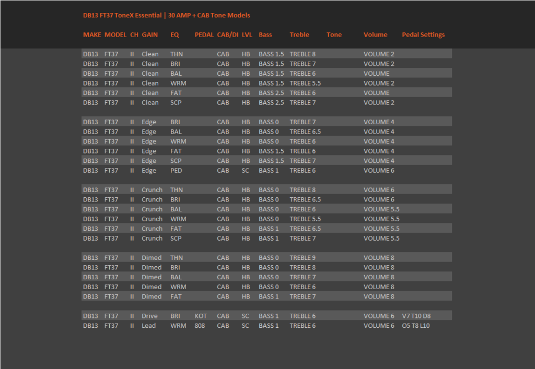Select VOLUME 6 in the Edge PED row
The height and width of the screenshot is (369, 535).
click(379, 171)
